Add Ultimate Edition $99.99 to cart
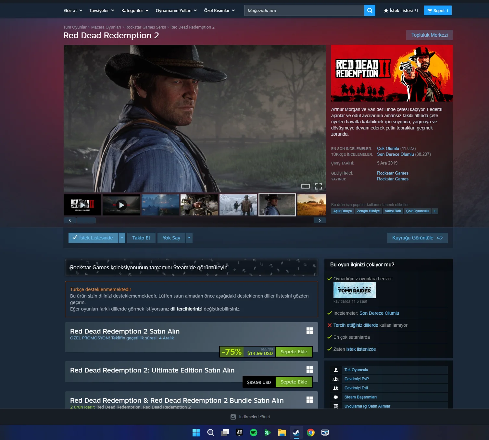Viewport: 489px width, 440px height. (x=294, y=382)
